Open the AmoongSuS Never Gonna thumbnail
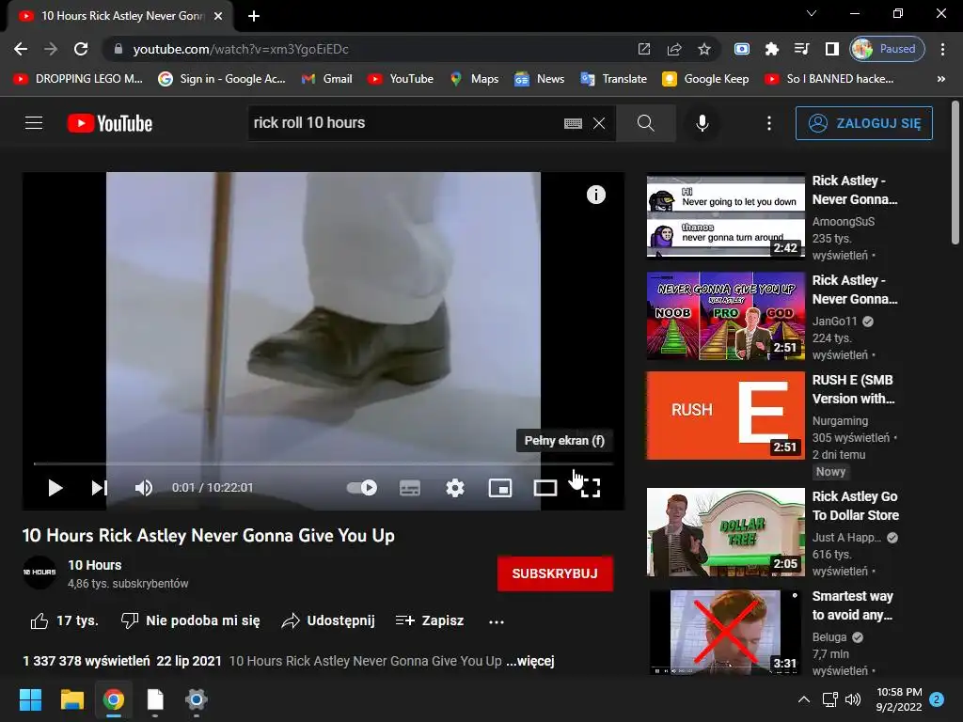This screenshot has height=722, width=963. click(725, 216)
